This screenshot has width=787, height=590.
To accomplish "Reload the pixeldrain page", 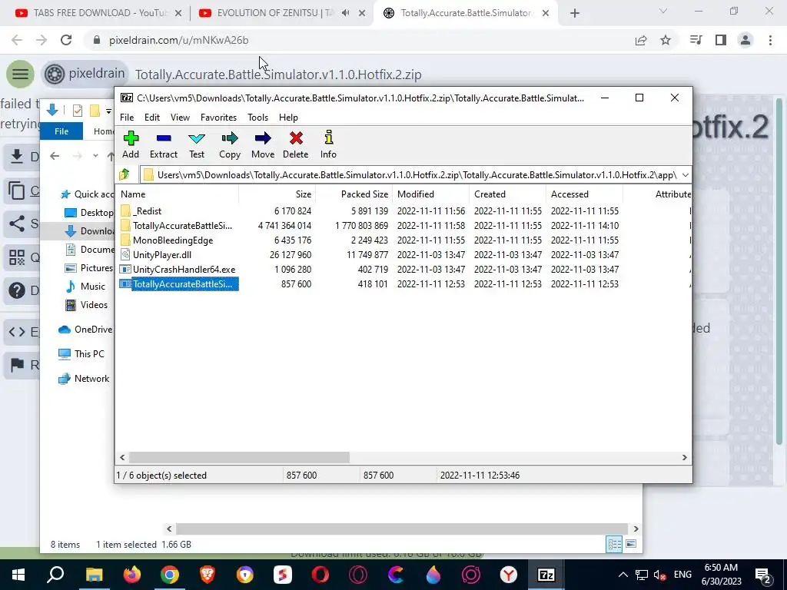I will pyautogui.click(x=66, y=40).
